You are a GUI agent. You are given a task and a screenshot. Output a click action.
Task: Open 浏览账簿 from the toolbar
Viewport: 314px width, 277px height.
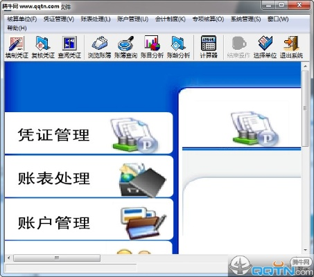coord(99,47)
